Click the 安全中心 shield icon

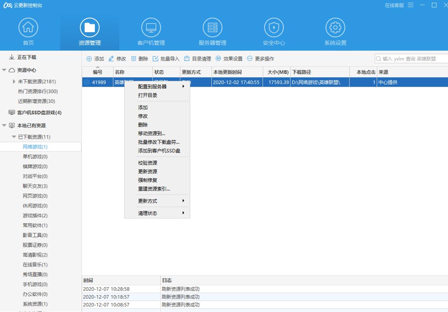(274, 28)
